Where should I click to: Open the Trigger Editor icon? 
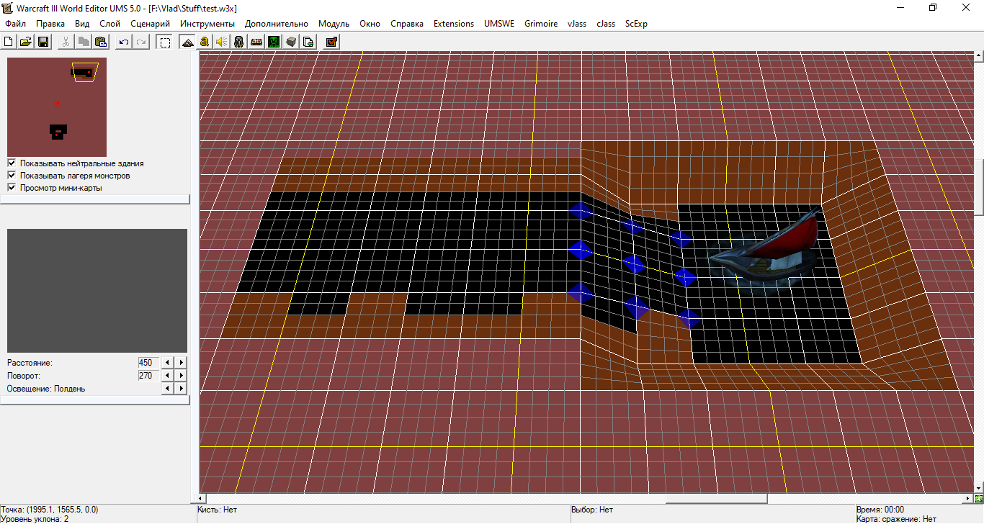coord(205,42)
